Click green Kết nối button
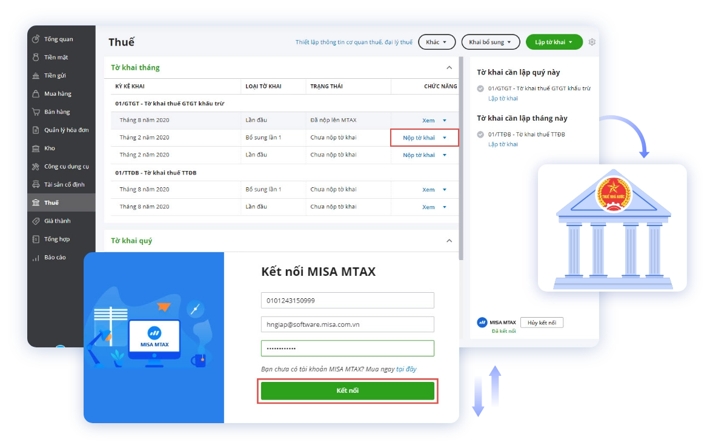The height and width of the screenshot is (448, 710). (347, 390)
